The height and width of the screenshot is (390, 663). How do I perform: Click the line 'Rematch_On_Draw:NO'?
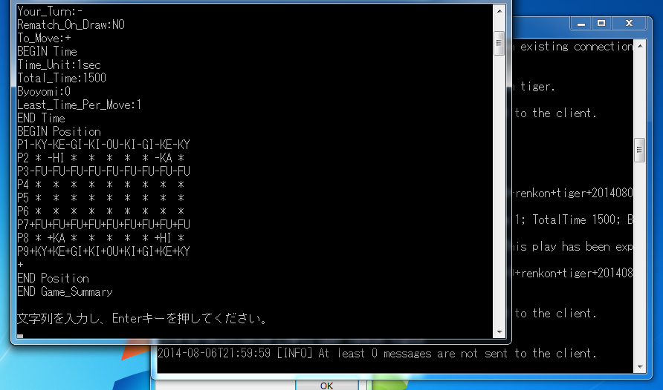coord(71,25)
